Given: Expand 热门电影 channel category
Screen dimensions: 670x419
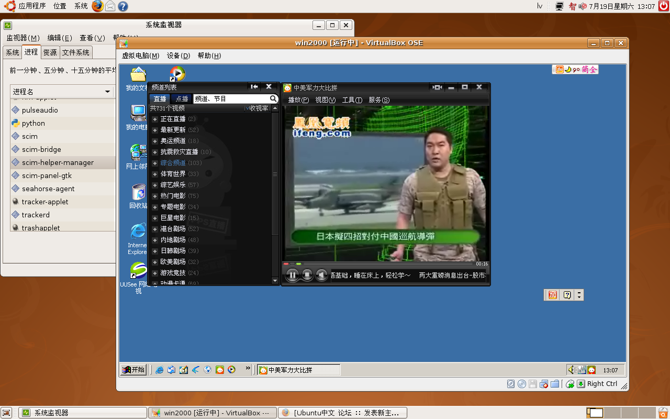Looking at the screenshot, I should coord(155,196).
